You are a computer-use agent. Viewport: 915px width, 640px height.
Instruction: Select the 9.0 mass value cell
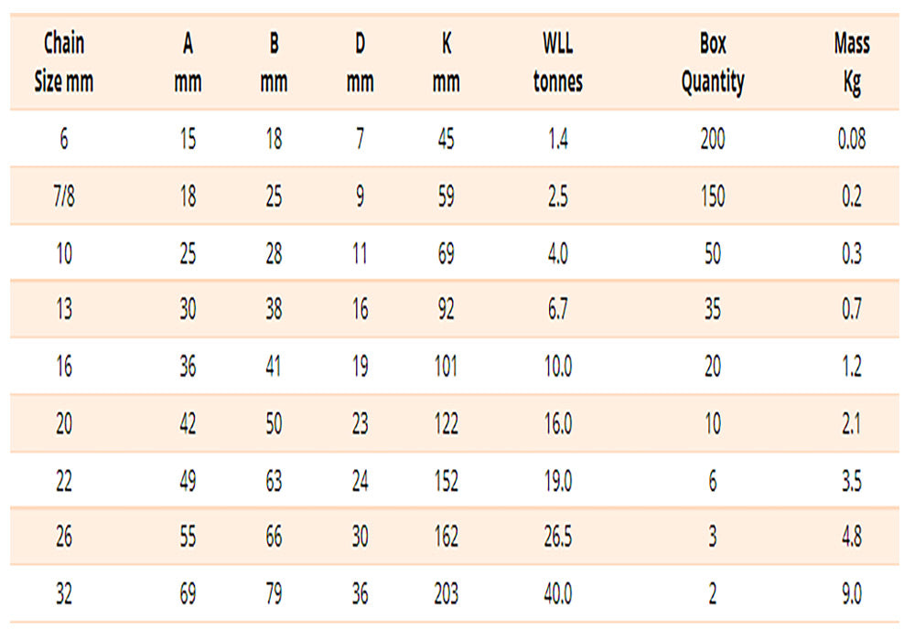(851, 594)
